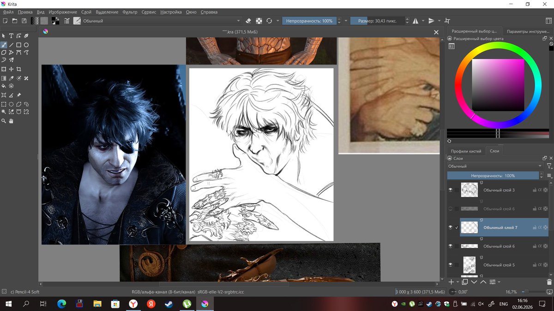This screenshot has height=311, width=554.
Task: Select the Fill bucket tool
Action: (4, 86)
